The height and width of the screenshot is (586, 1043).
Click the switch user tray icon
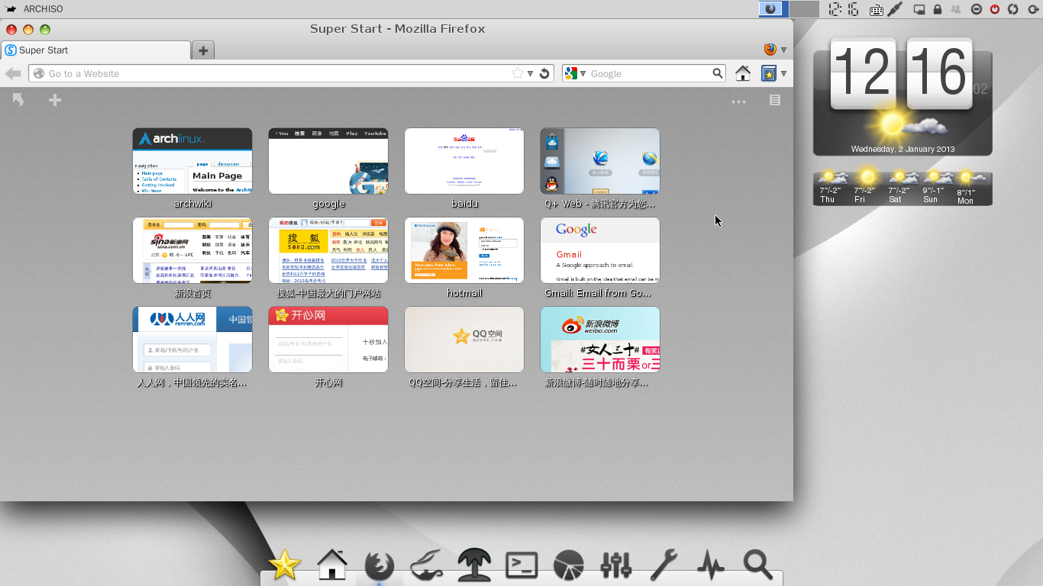point(956,9)
